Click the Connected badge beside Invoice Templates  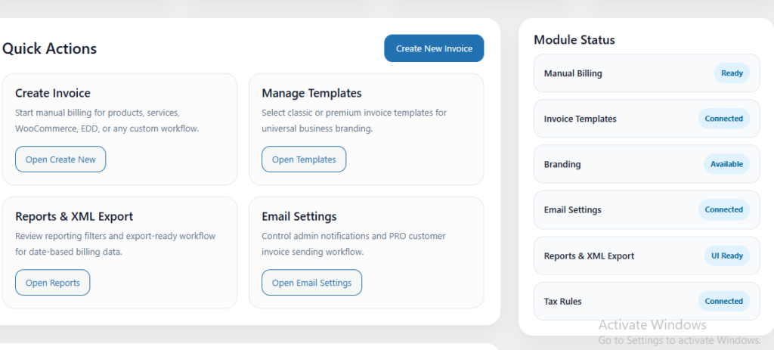[723, 119]
